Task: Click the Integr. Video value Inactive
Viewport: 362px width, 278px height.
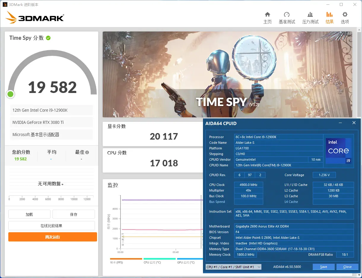Action: 294,243
